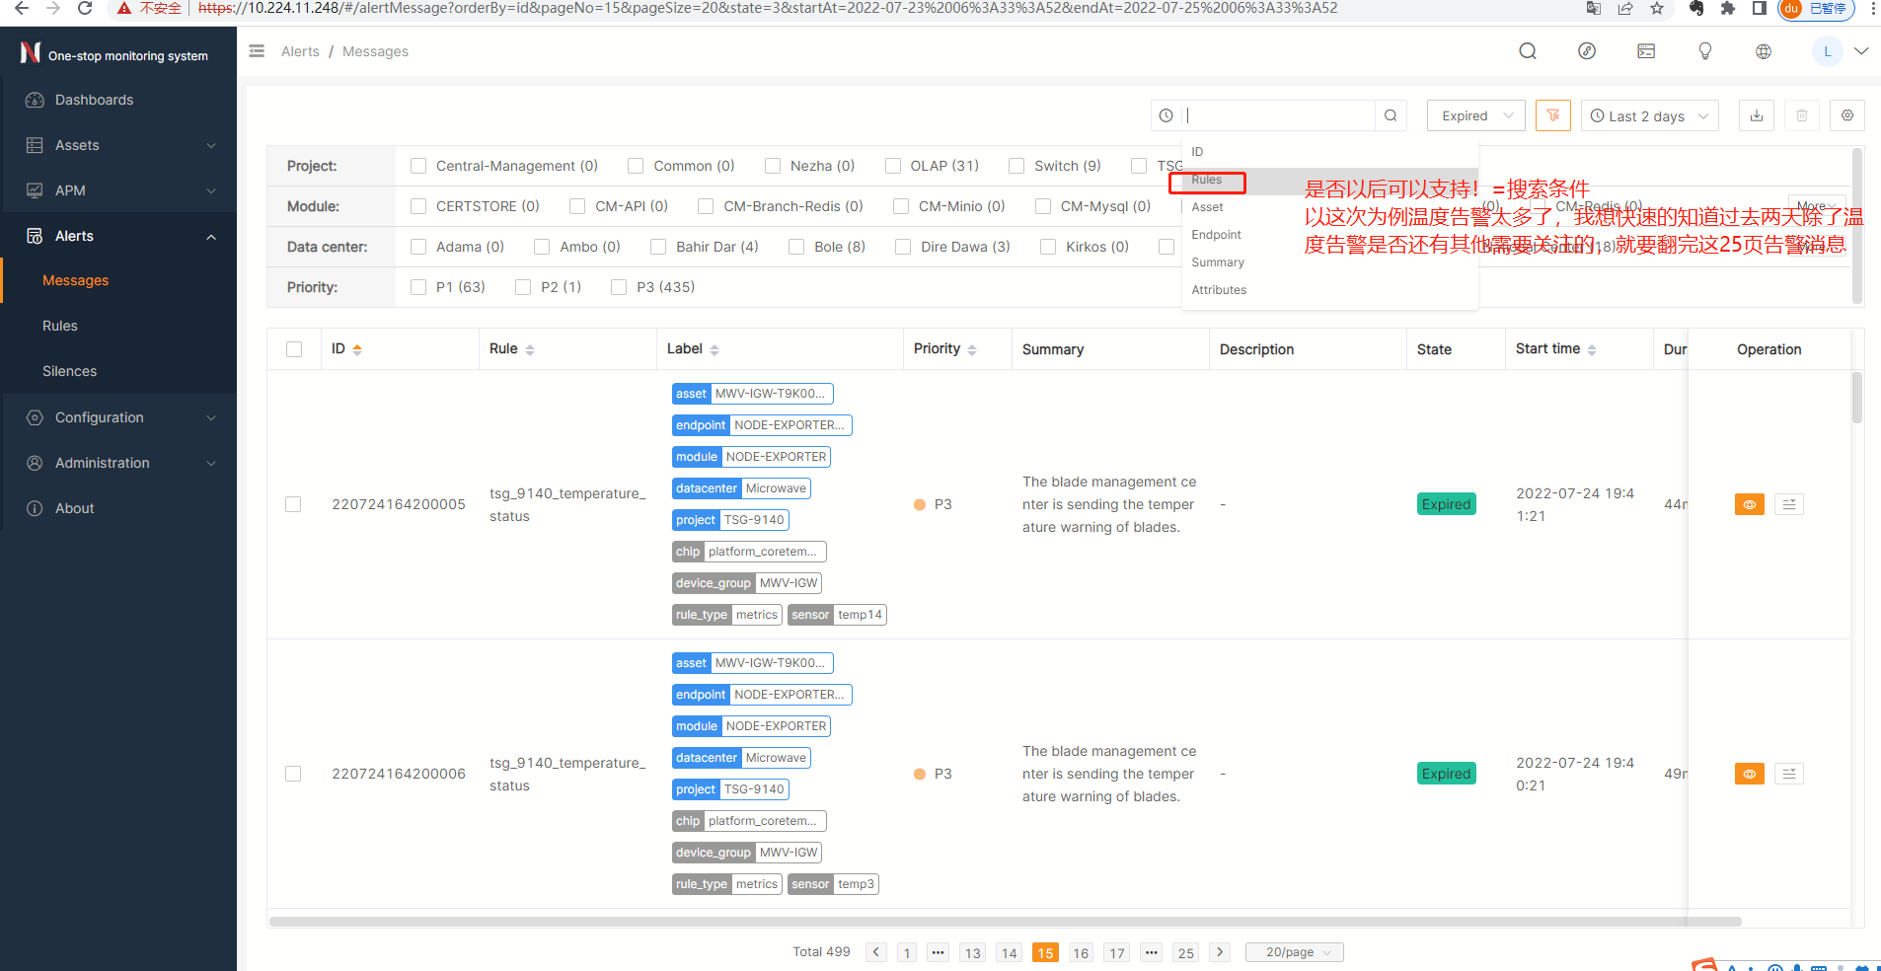Click the link icon in top header
The width and height of the screenshot is (1881, 971).
point(1586,51)
